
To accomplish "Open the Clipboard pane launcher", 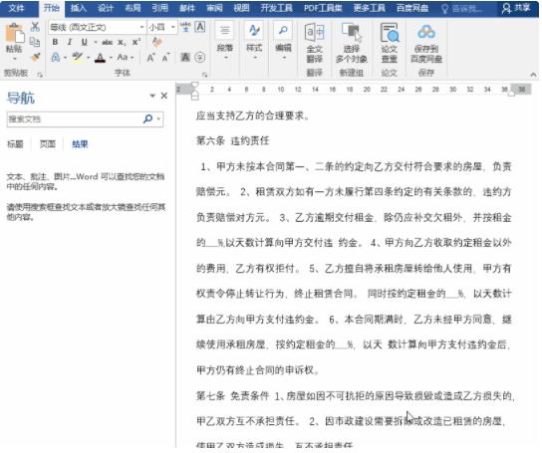I will [40, 75].
